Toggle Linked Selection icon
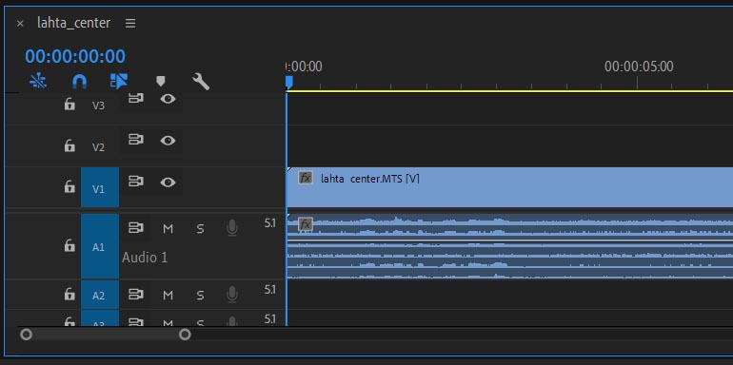This screenshot has width=733, height=365. 119,81
